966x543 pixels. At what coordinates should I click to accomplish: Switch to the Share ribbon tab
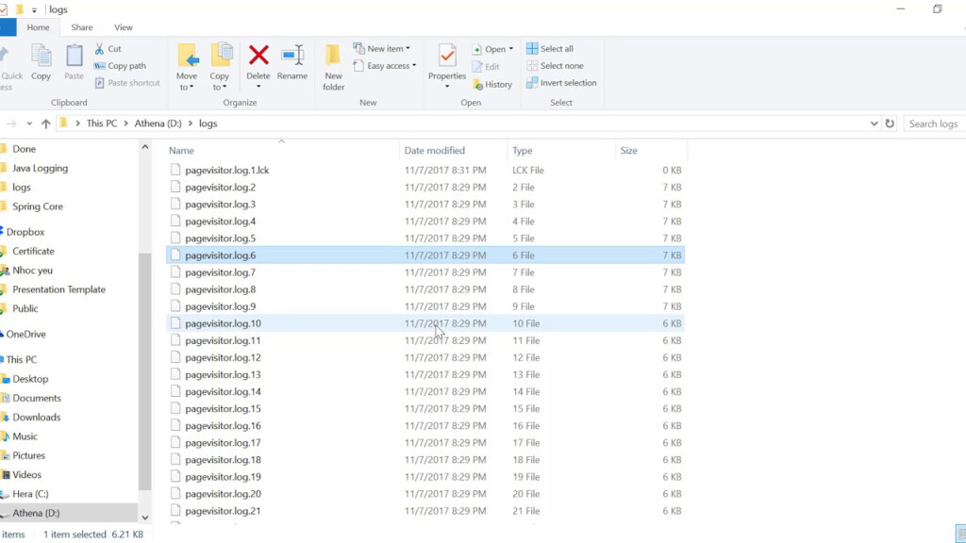pos(81,27)
